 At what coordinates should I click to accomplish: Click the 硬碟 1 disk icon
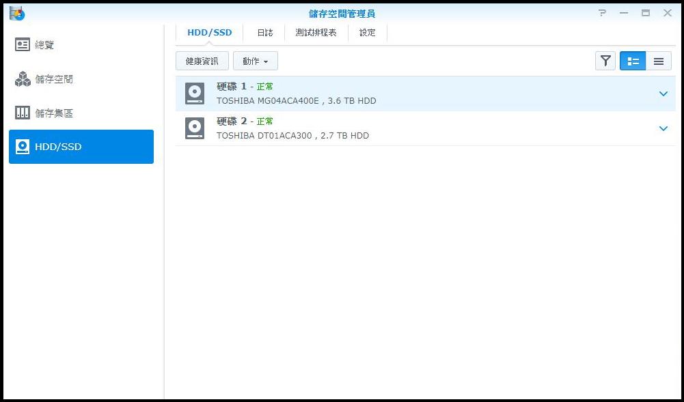coord(195,94)
